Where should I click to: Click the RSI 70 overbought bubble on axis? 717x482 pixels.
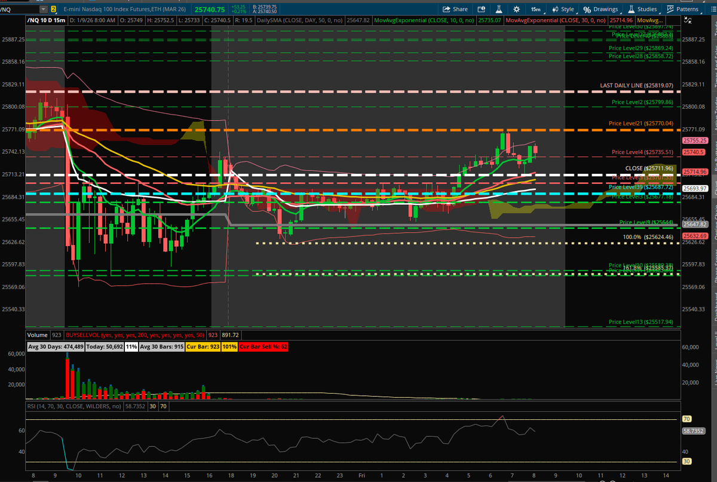[x=687, y=419]
